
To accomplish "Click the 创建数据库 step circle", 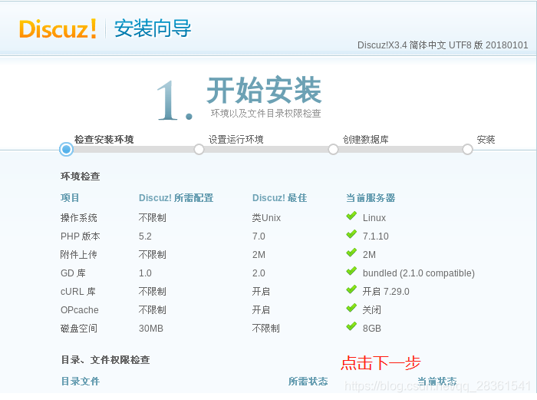I will [333, 150].
